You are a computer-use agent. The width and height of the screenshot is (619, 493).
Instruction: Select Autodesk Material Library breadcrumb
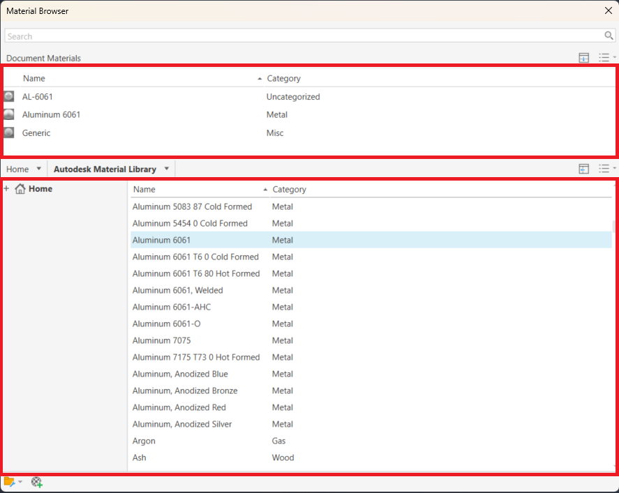pyautogui.click(x=105, y=169)
